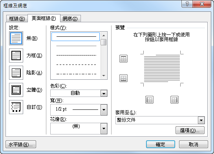
Task: Toggle the top border button in preview
Action: point(124,59)
